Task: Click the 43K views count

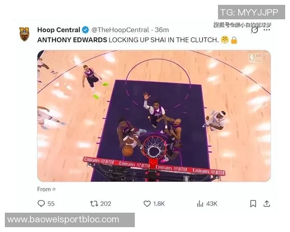Action: [x=212, y=203]
